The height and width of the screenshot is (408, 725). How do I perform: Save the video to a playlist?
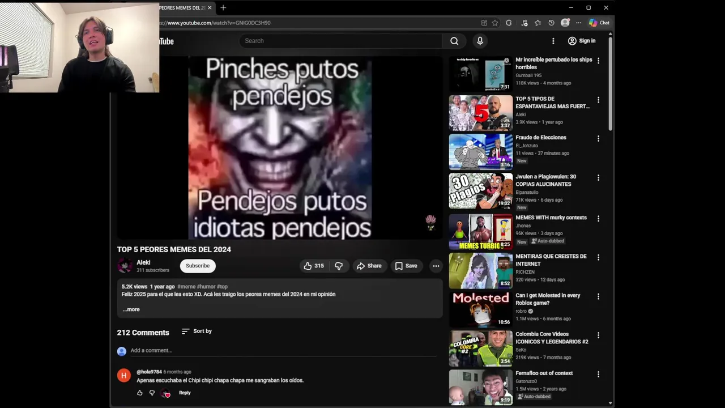pyautogui.click(x=406, y=266)
